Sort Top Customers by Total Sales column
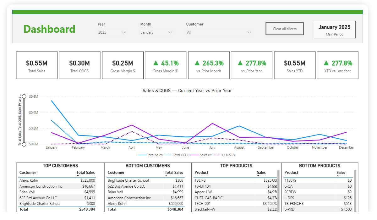This screenshot has width=377, height=220. (85, 173)
